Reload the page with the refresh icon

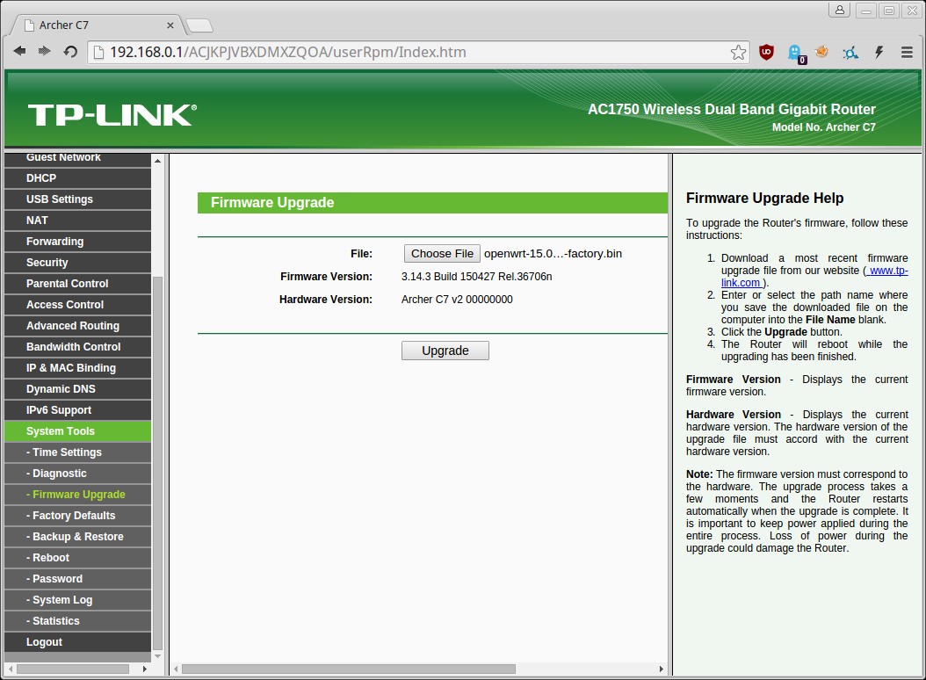point(70,52)
